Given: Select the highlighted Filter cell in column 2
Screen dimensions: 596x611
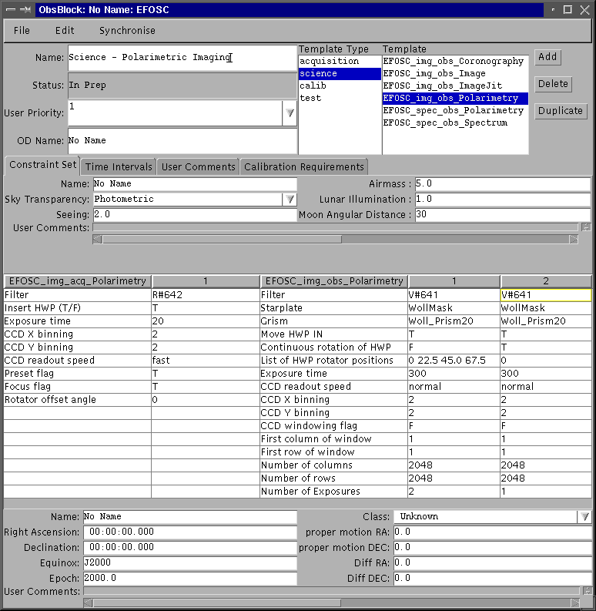Looking at the screenshot, I should (x=546, y=295).
